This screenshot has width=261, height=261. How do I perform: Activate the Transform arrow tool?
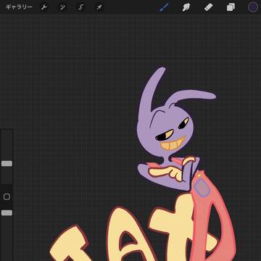[99, 7]
